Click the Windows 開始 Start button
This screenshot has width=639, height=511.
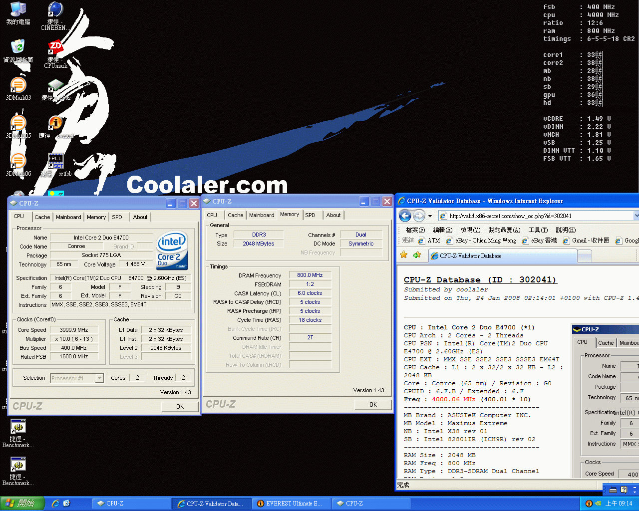(22, 504)
